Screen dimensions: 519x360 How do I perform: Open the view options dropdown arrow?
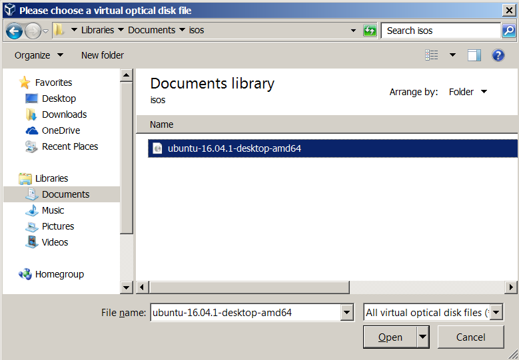[x=452, y=55]
